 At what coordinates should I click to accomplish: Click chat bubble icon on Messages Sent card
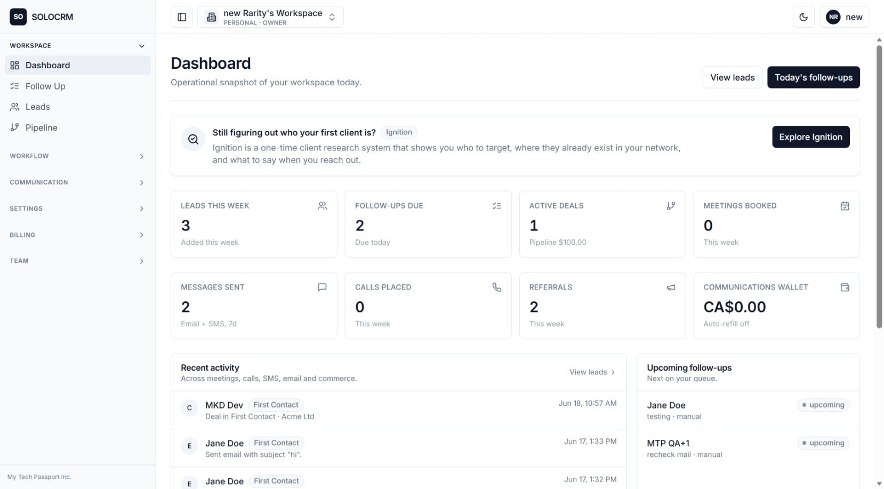point(322,287)
